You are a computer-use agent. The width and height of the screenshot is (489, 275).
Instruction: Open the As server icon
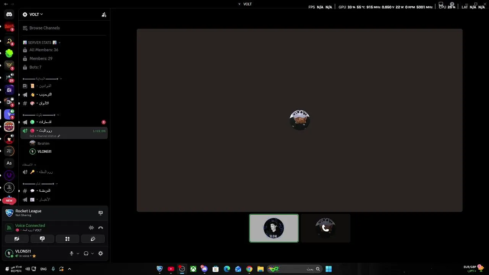(x=9, y=163)
